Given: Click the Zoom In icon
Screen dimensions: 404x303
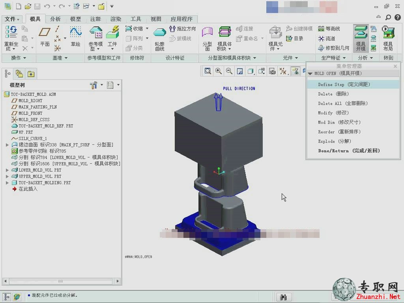Looking at the screenshot, I should pyautogui.click(x=219, y=71).
